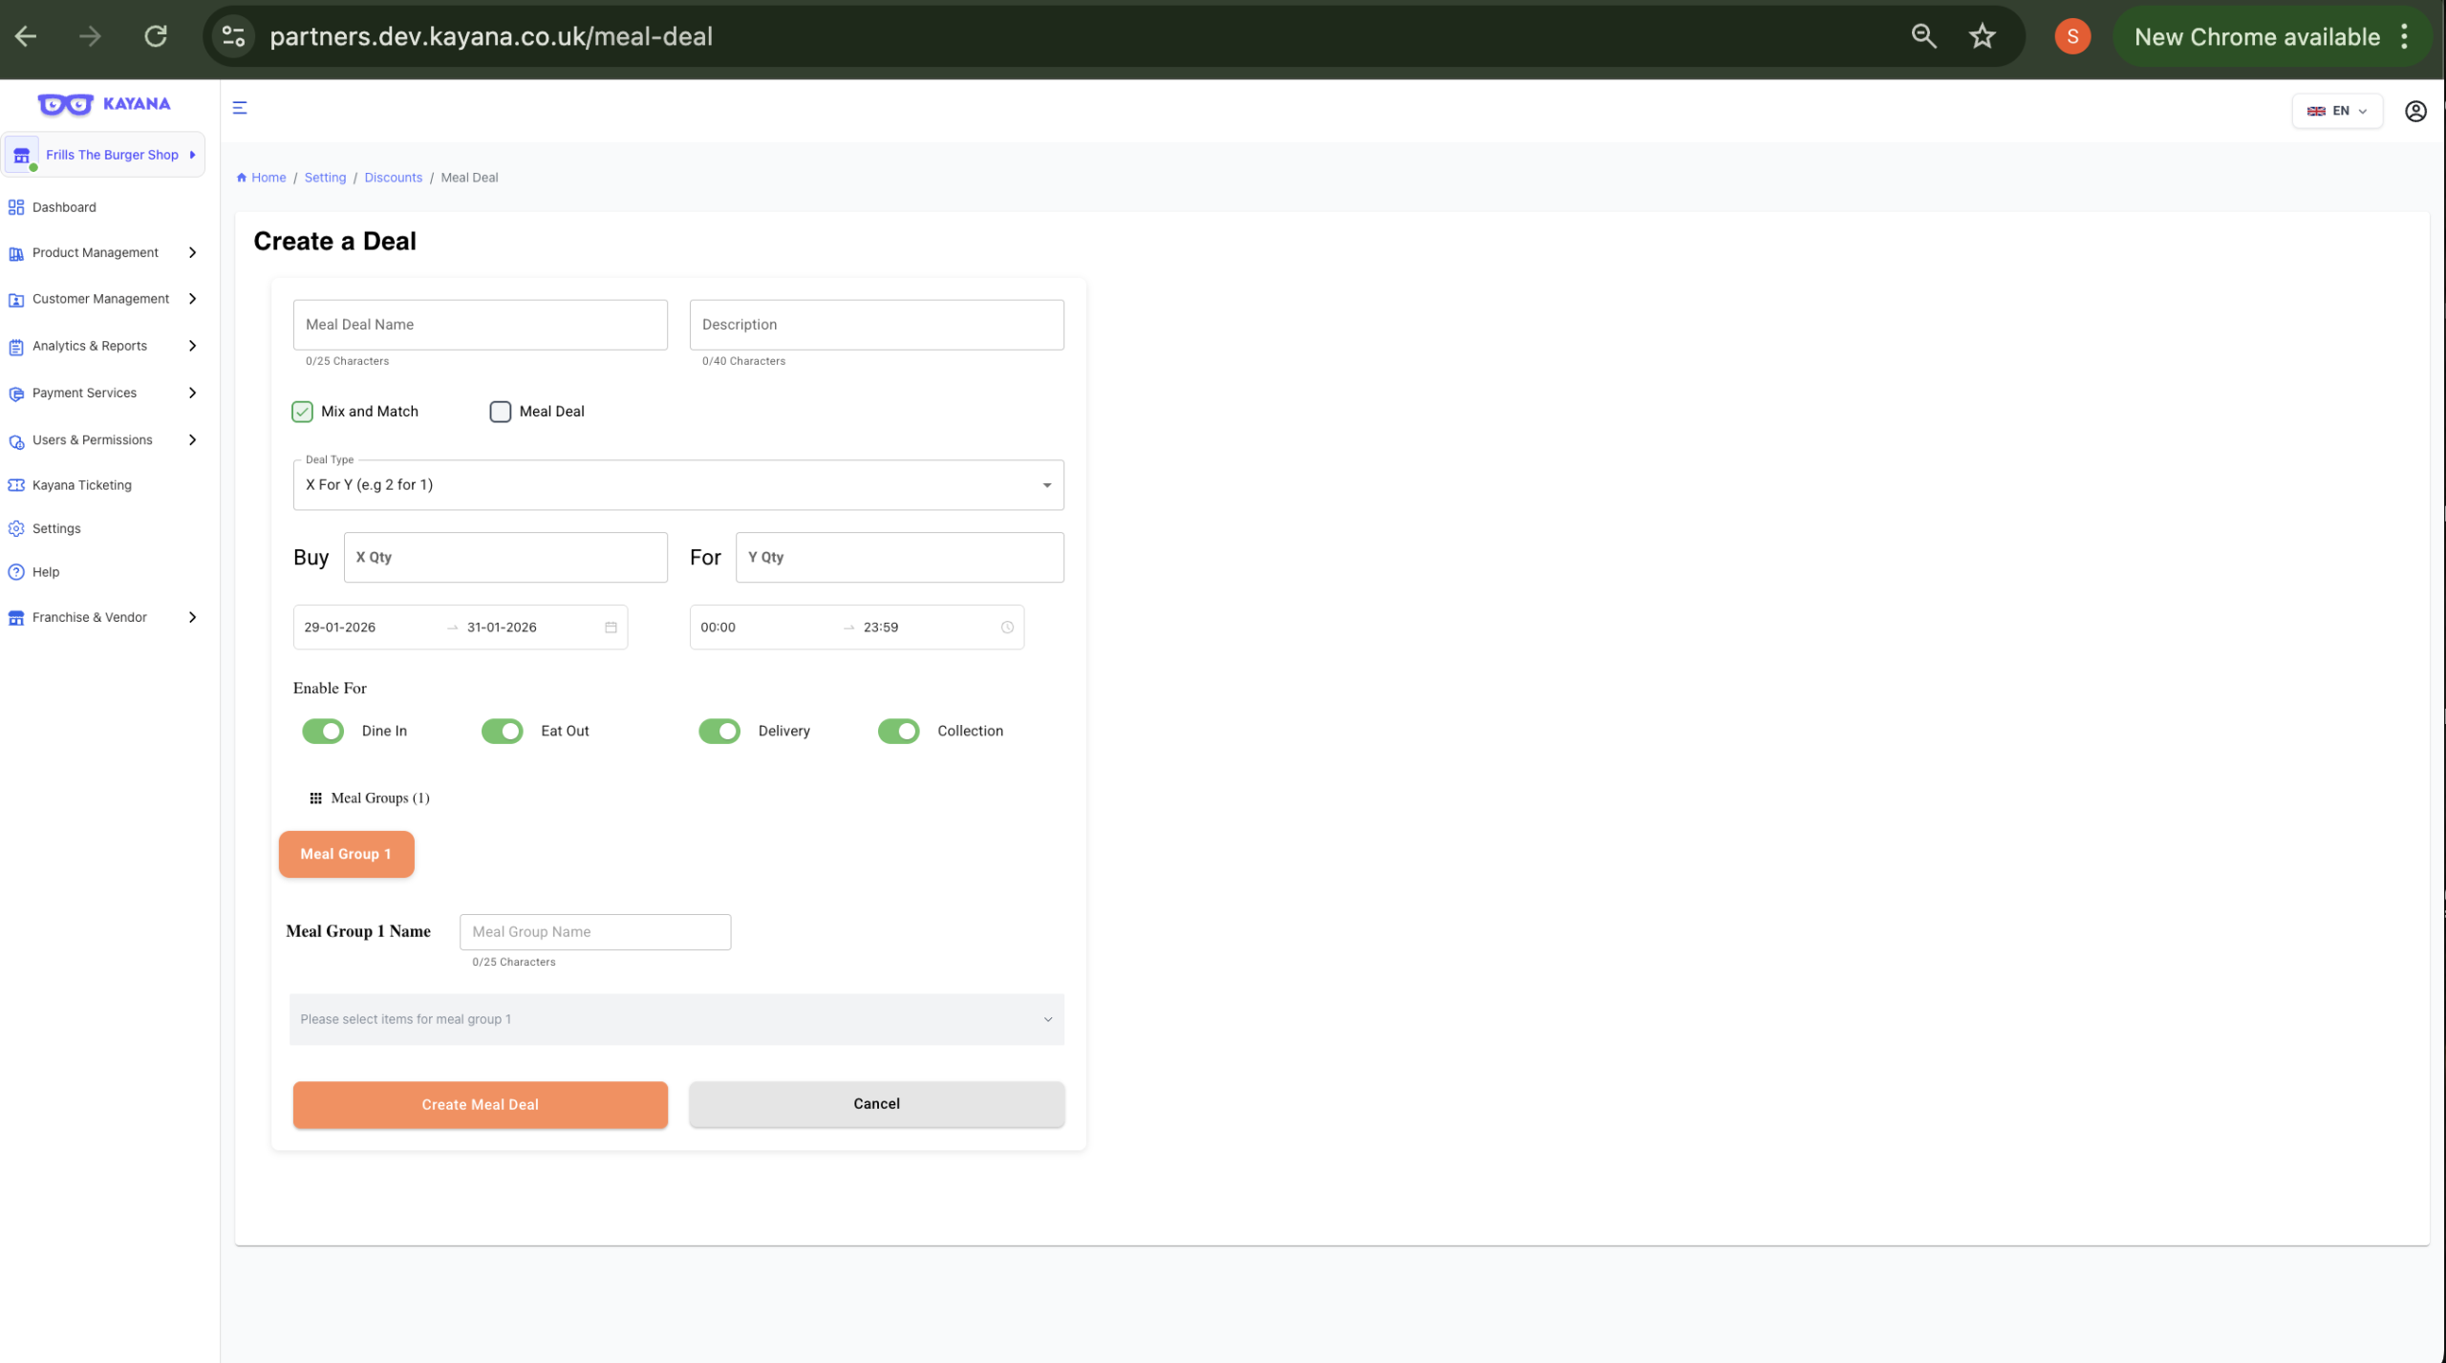Expand the Product Management chevron

pos(192,253)
